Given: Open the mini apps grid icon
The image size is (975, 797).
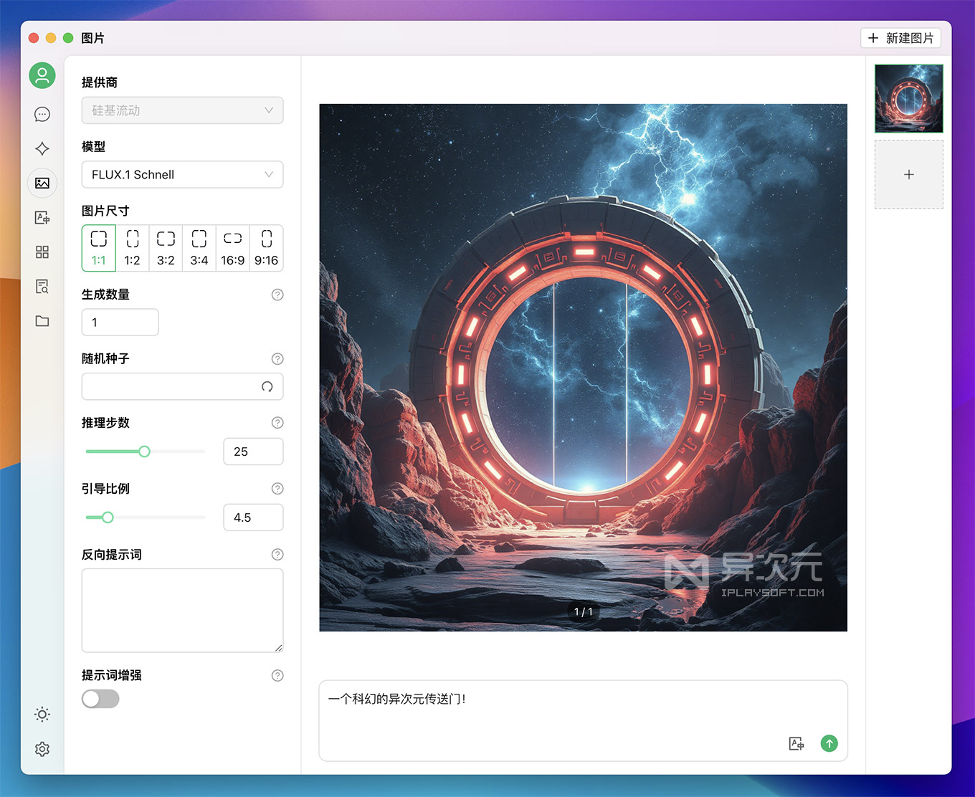Looking at the screenshot, I should 42,252.
